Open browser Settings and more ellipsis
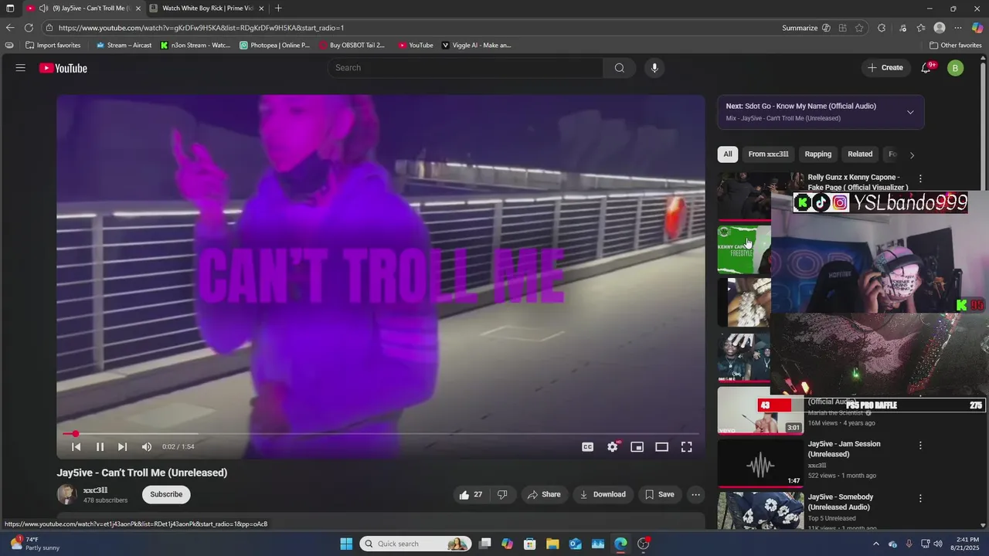The width and height of the screenshot is (989, 556). point(958,28)
